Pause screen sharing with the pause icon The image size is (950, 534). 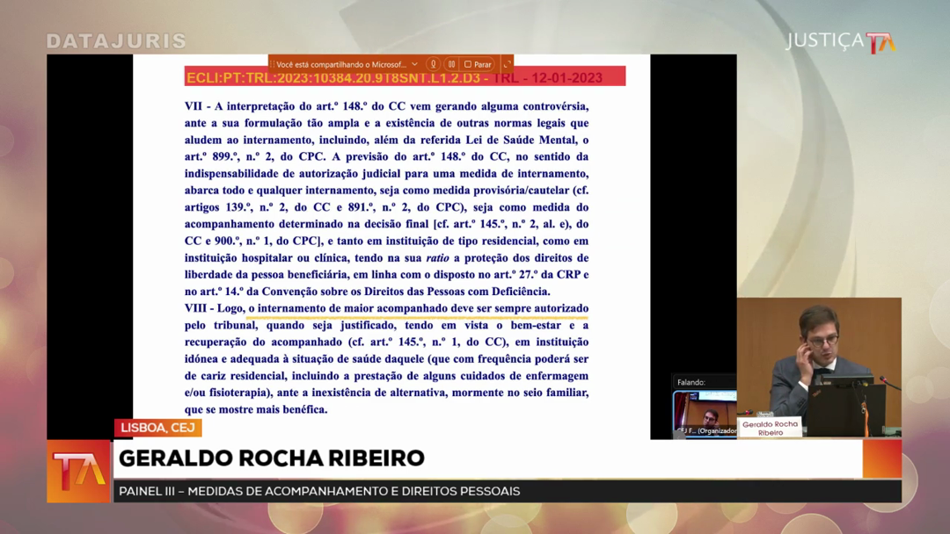pos(451,64)
